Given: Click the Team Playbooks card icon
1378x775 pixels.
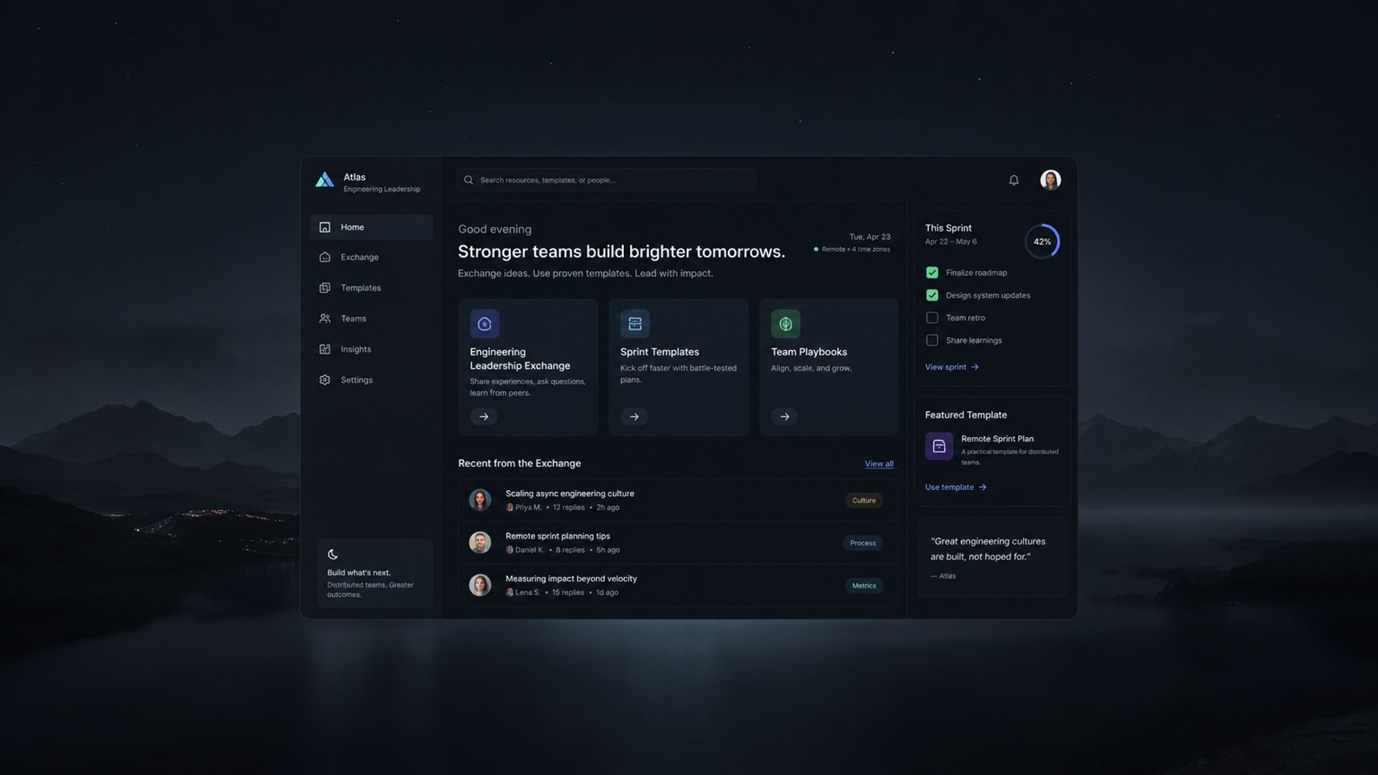Looking at the screenshot, I should point(785,324).
